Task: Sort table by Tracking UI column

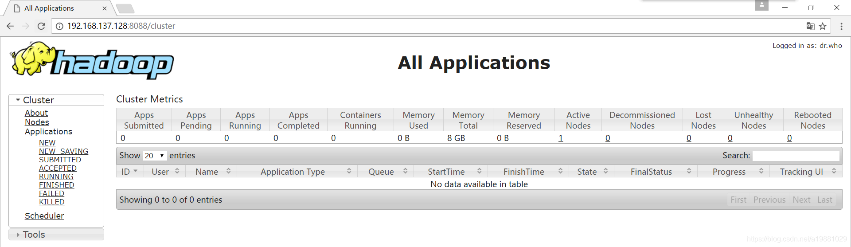Action: [806, 172]
